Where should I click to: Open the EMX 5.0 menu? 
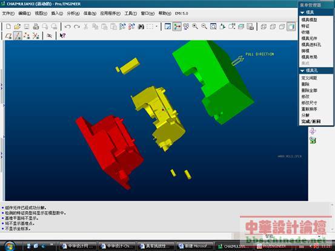pos(181,13)
